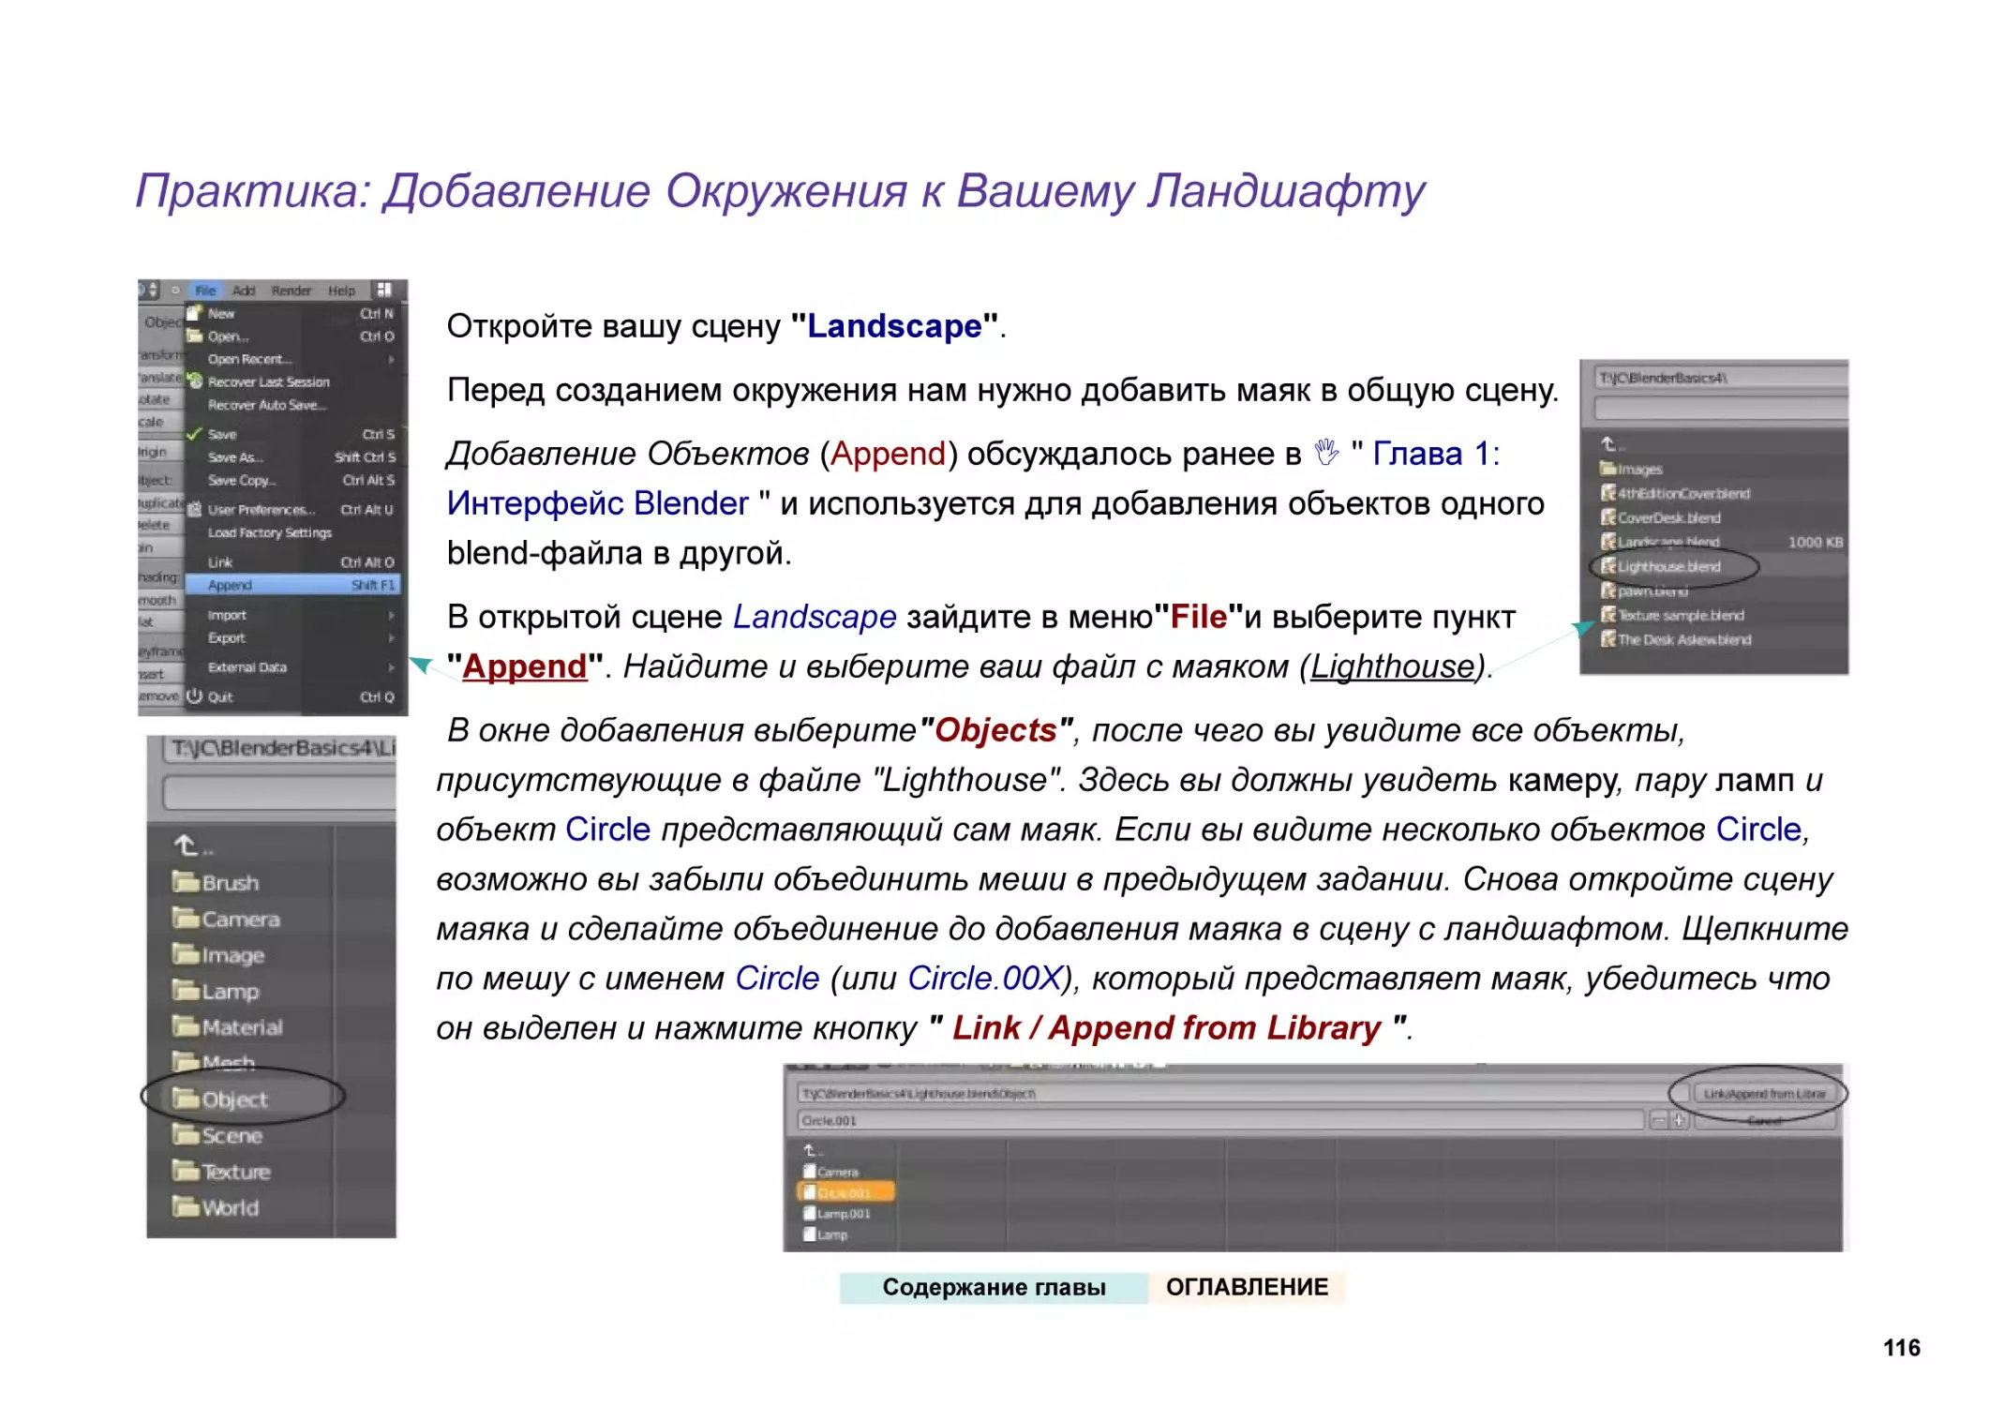Image resolution: width=1989 pixels, height=1406 pixels.
Task: Click the Lighthouse.blend file icon
Action: (x=1608, y=566)
